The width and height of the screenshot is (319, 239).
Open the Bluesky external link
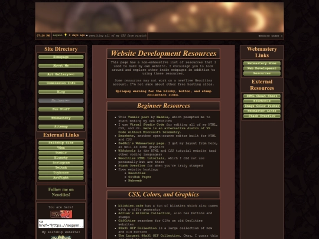coord(61,158)
